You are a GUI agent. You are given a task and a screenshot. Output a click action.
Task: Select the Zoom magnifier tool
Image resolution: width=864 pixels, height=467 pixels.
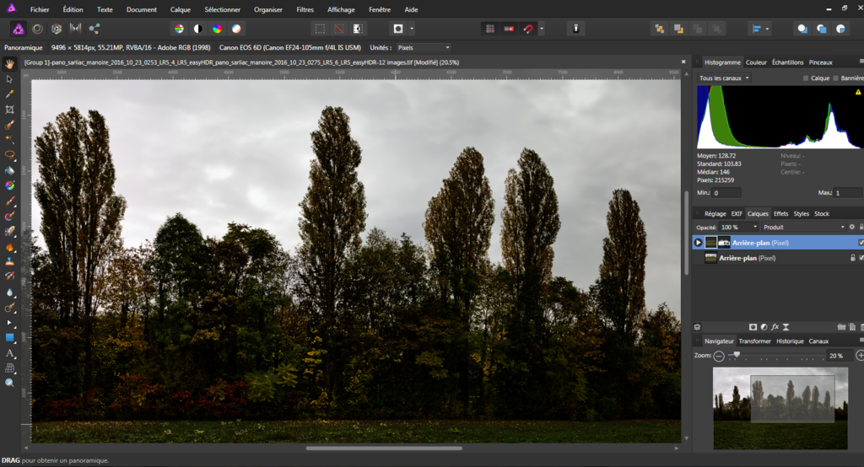click(9, 383)
